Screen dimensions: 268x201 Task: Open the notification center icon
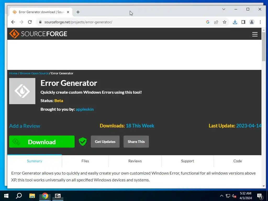(260, 196)
